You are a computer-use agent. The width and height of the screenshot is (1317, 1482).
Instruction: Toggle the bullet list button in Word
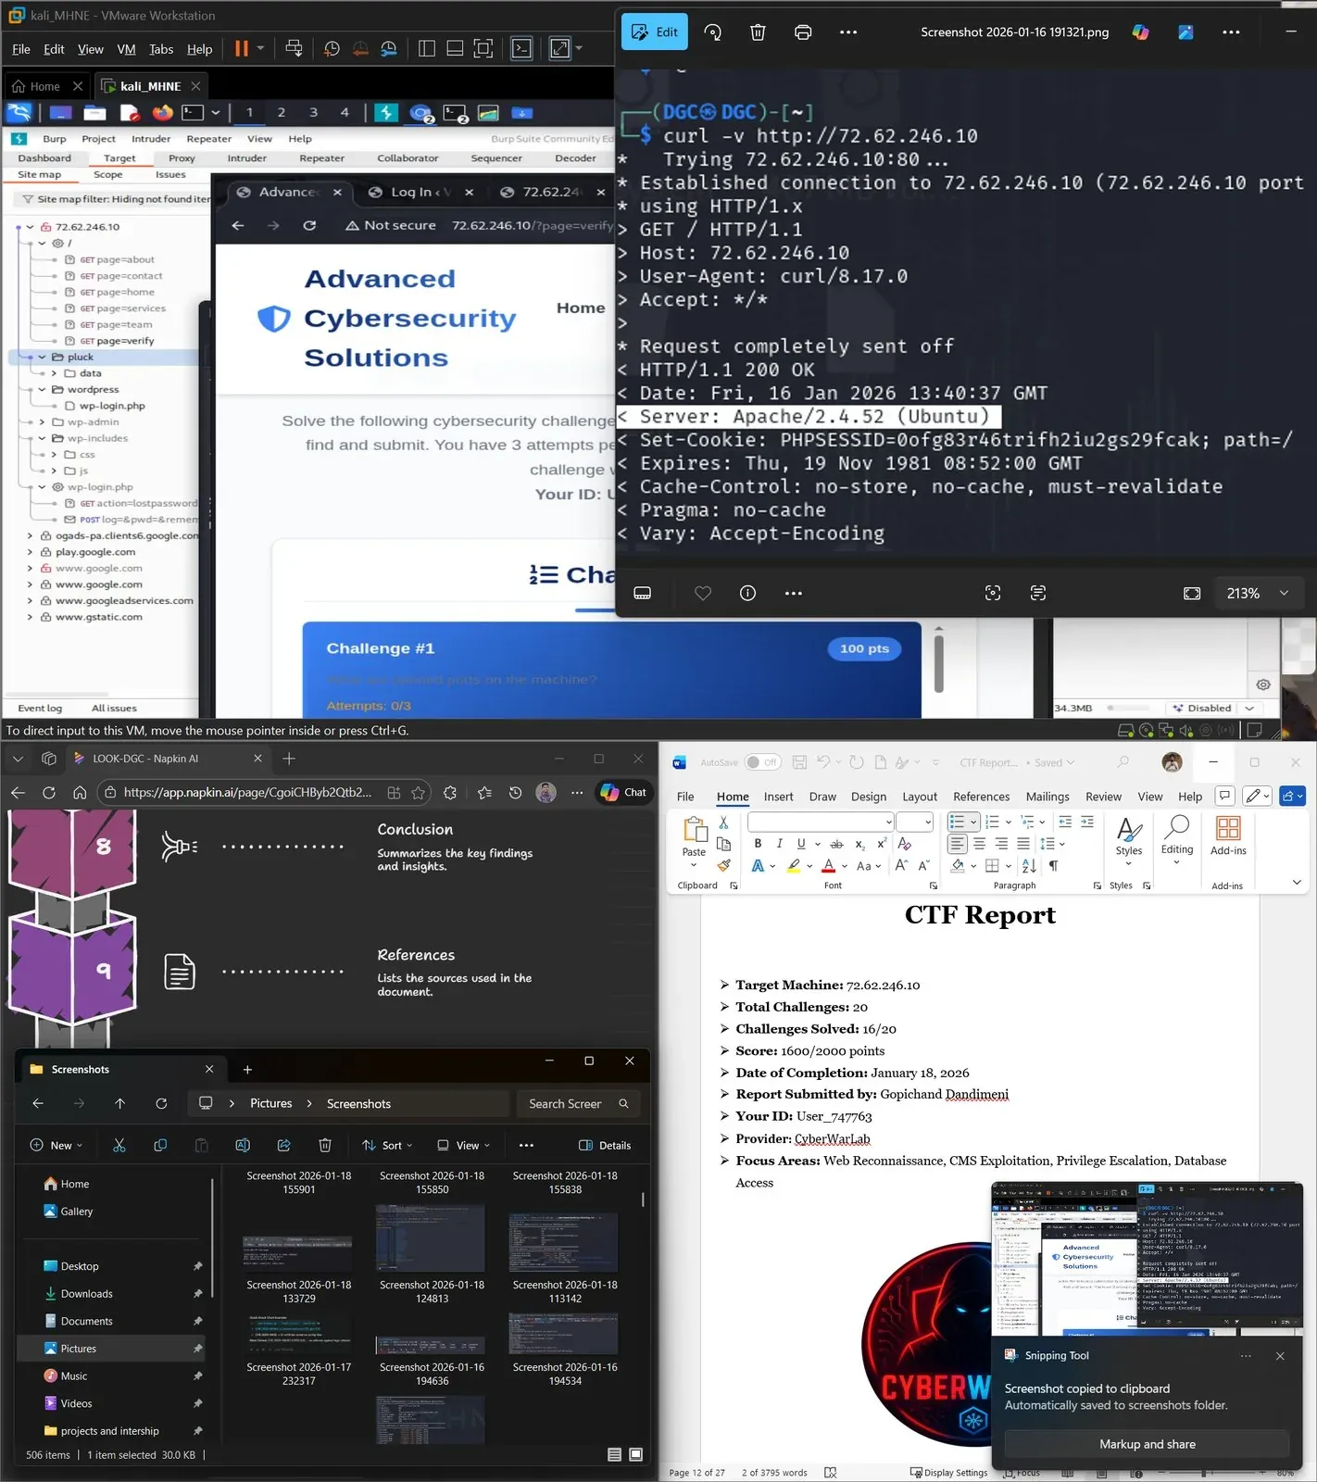[x=958, y=822]
